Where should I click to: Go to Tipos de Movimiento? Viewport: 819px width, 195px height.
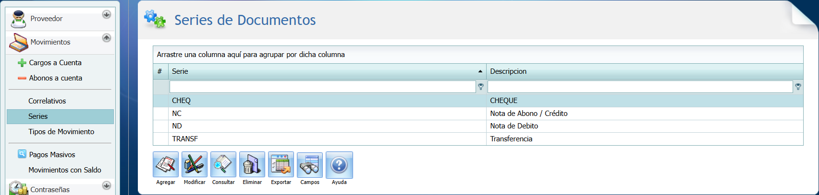[61, 132]
